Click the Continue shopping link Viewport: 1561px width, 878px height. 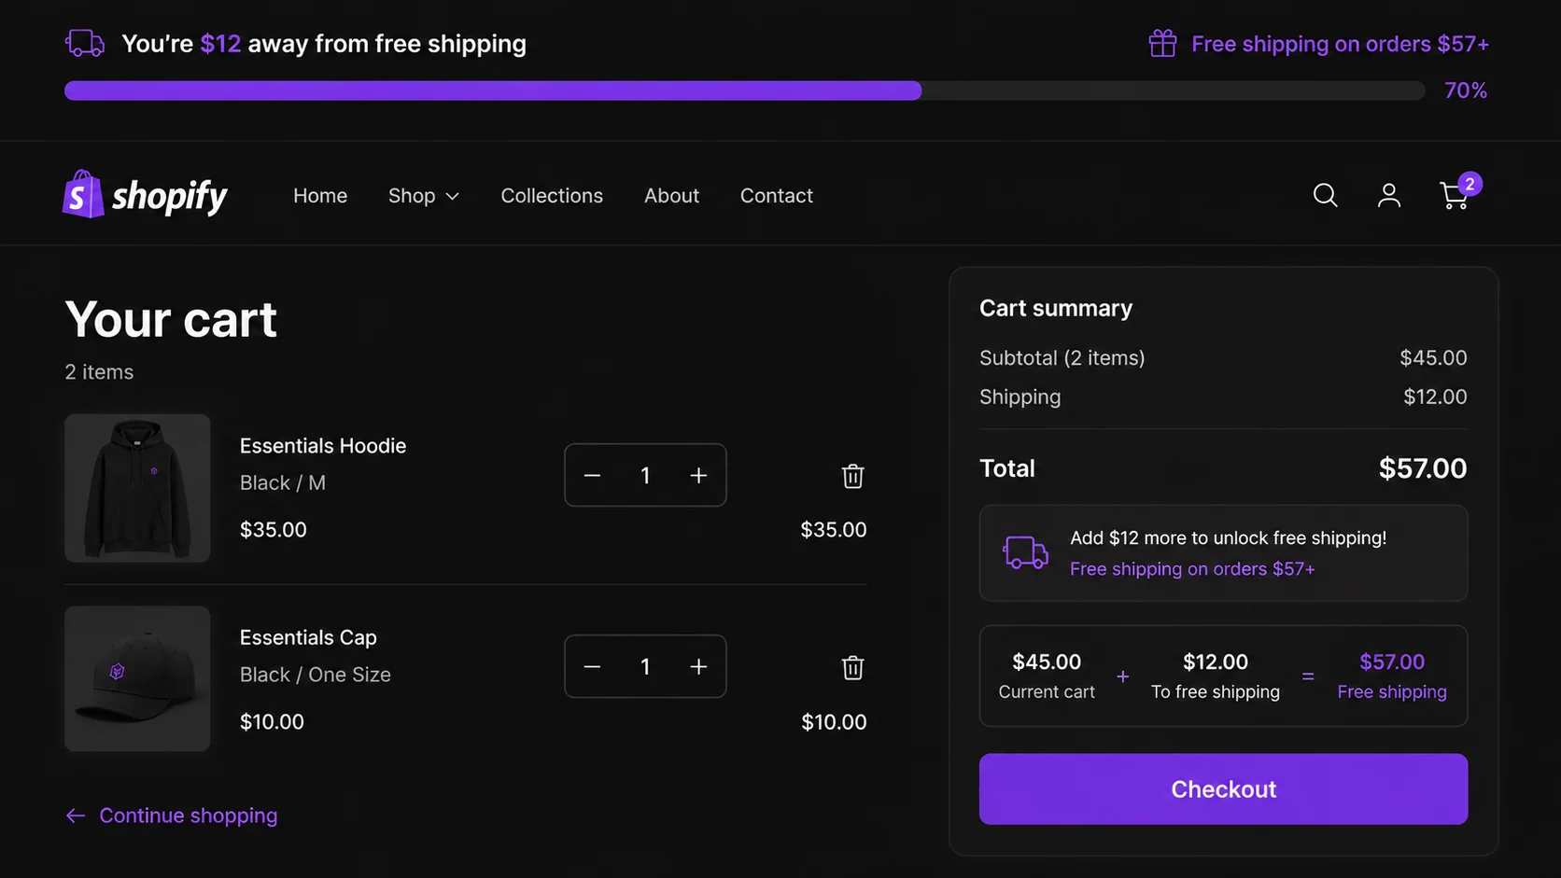[x=189, y=815]
